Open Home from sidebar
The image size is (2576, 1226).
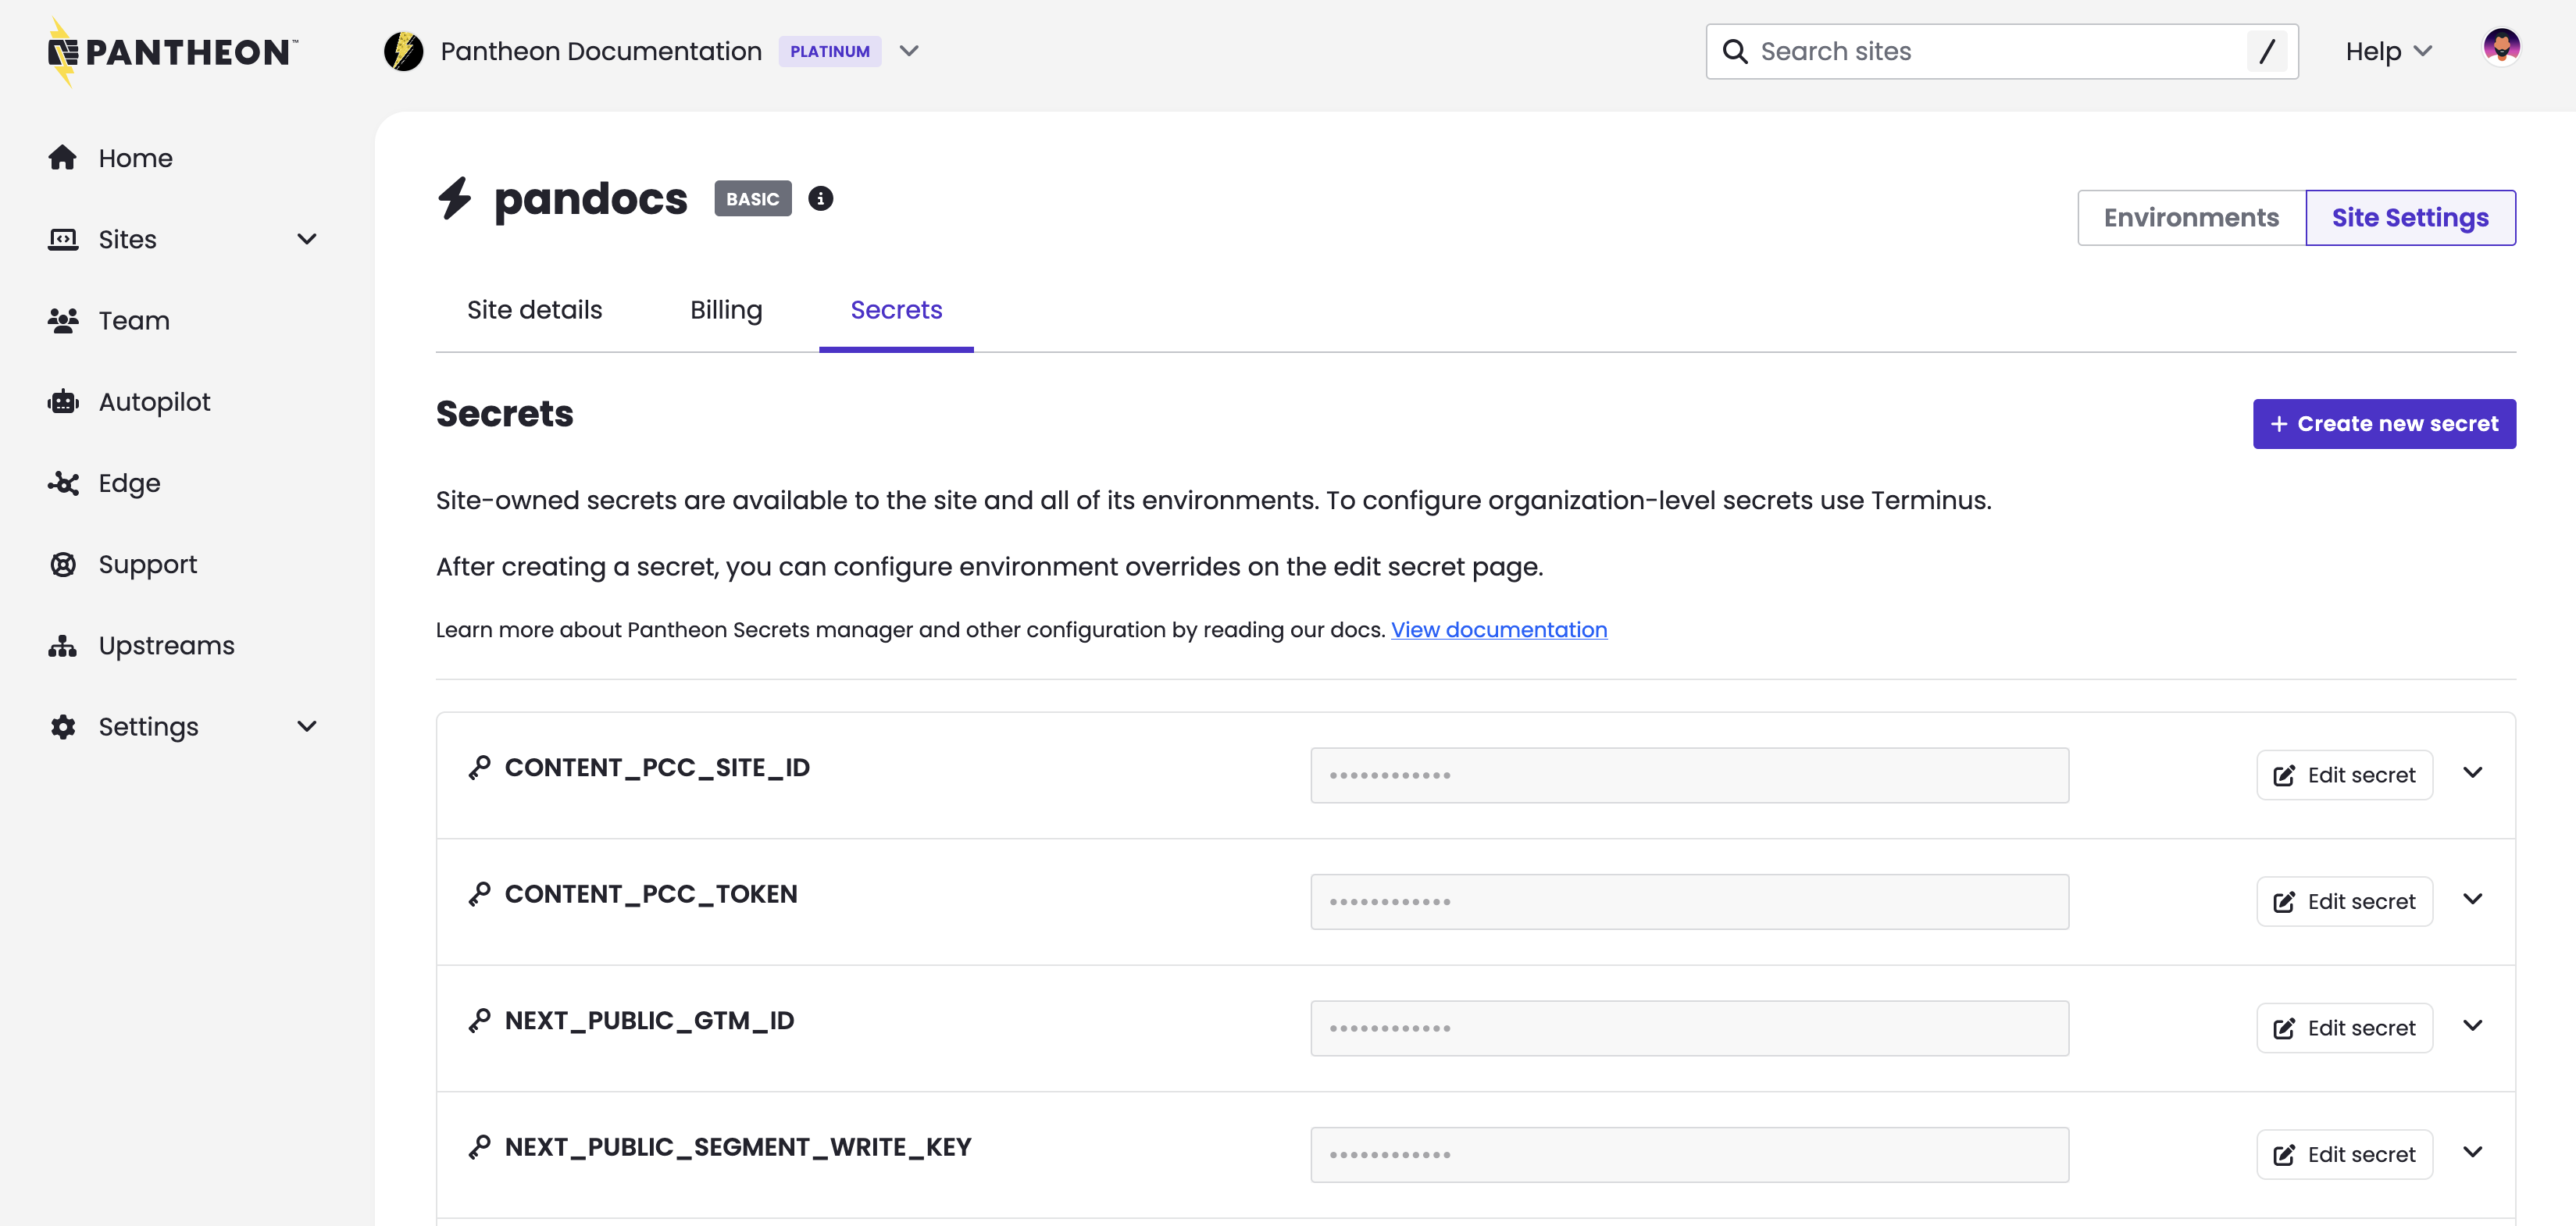click(135, 158)
